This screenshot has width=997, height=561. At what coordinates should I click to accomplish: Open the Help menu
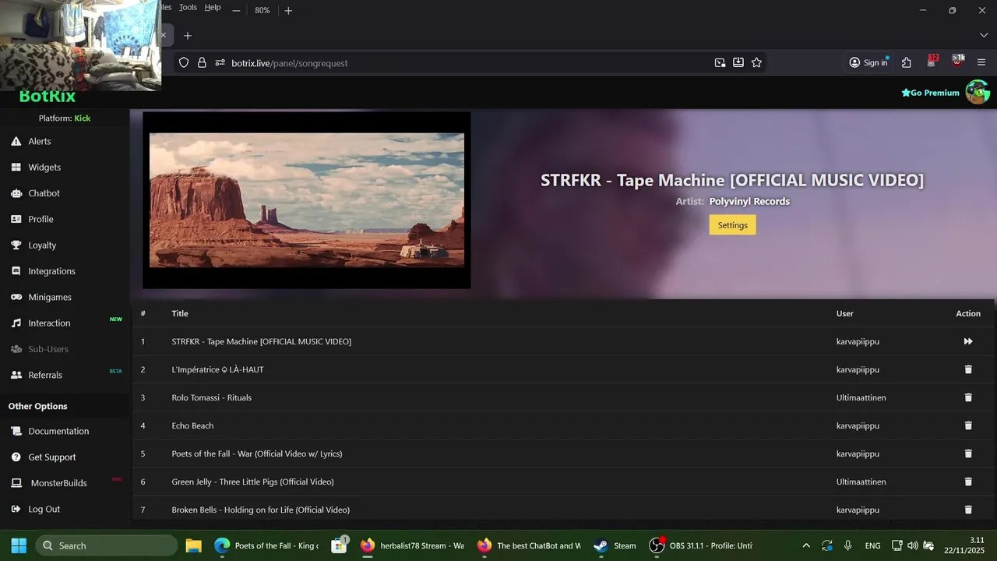click(213, 7)
